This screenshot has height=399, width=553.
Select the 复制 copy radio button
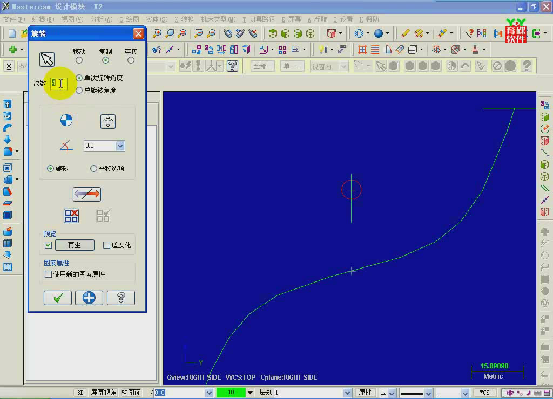click(x=105, y=60)
